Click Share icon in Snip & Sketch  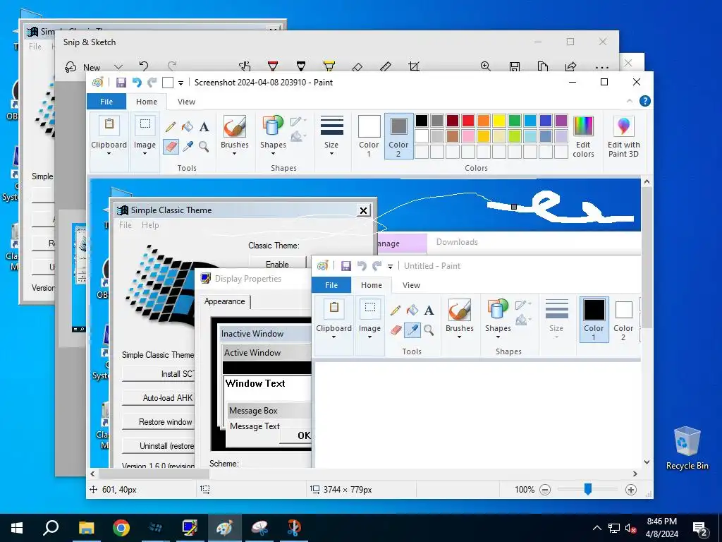(x=571, y=67)
